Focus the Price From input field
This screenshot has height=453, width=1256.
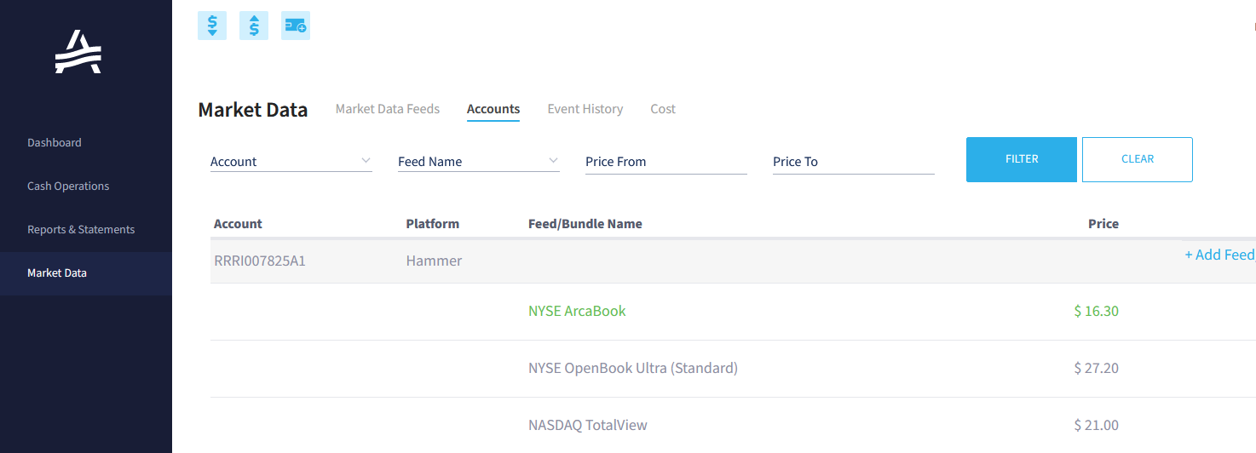[x=666, y=162]
